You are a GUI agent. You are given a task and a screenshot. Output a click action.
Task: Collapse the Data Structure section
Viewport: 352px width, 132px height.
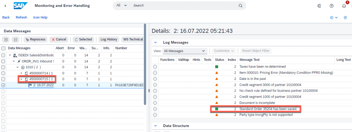pos(156,126)
